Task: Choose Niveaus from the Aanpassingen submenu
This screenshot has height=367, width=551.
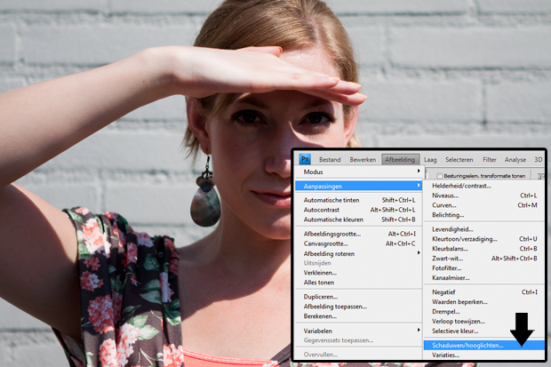Action: tap(446, 195)
